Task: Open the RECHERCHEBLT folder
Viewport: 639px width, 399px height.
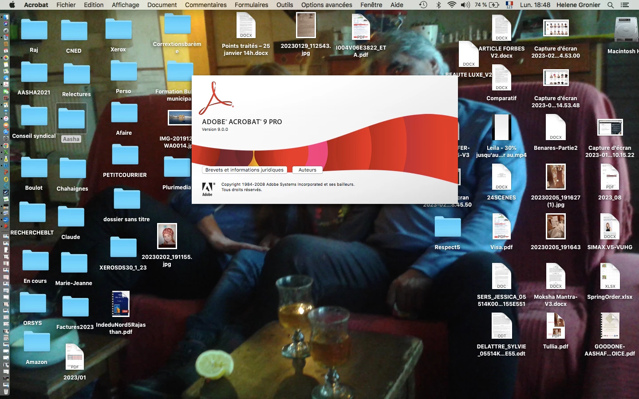Action: [32, 212]
